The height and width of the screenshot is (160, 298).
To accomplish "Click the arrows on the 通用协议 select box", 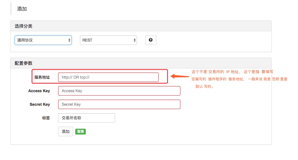I will pos(69,40).
